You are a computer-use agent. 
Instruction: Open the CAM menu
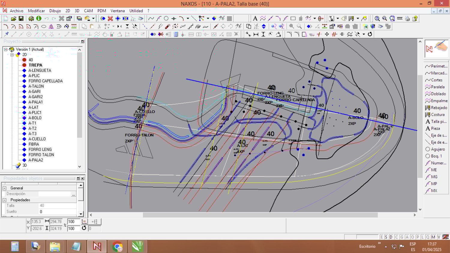[88, 11]
